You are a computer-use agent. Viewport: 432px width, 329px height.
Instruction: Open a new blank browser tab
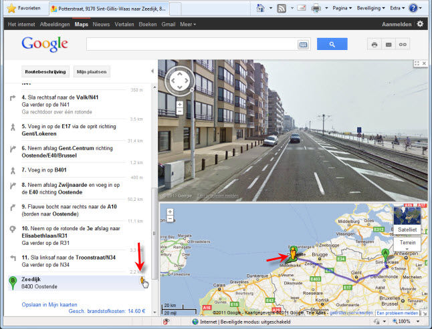[x=175, y=9]
